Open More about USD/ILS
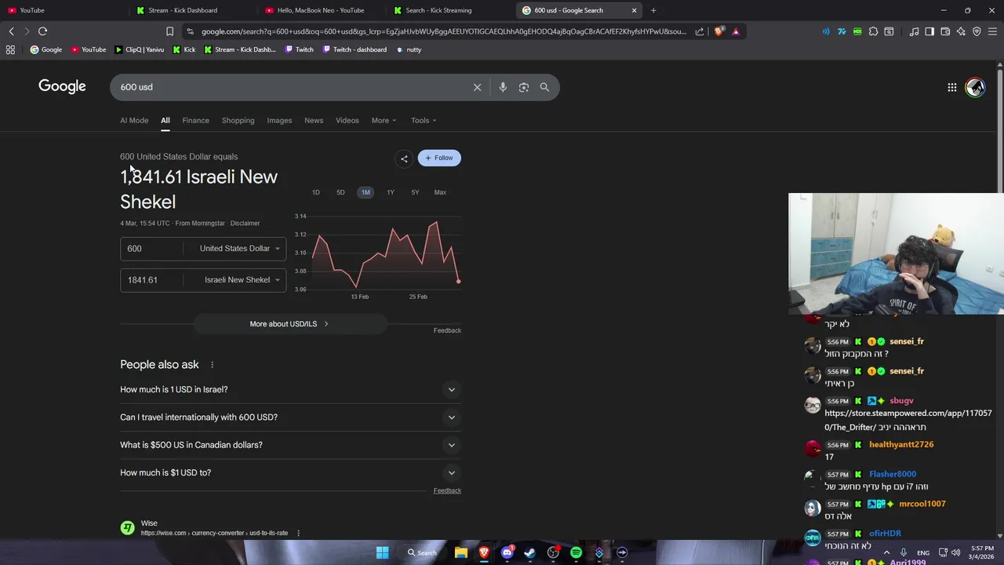Image resolution: width=1004 pixels, height=565 pixels. (x=289, y=324)
